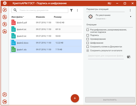Click the filter funnel icon
Image resolution: width=137 pixels, height=106 pixels.
(71, 10)
